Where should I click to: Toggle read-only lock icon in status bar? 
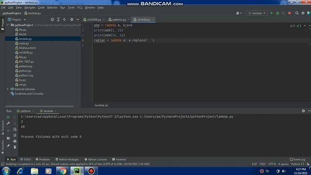pos(308,164)
